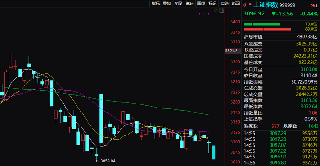
Task: Click 返回 to go back
Action: coord(236,4)
